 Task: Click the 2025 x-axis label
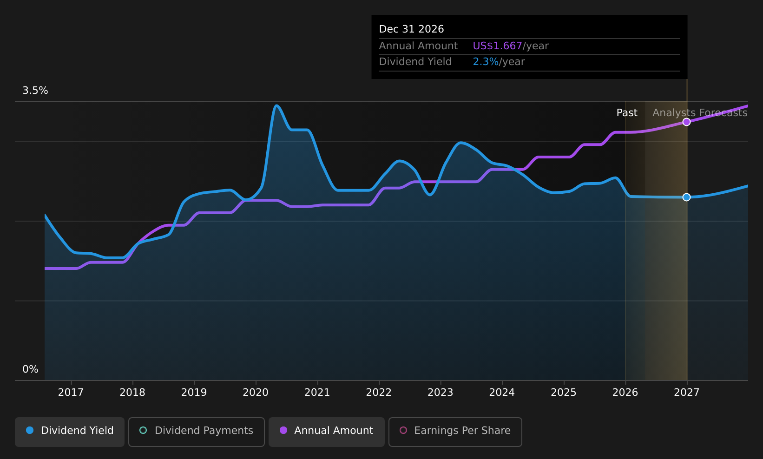(x=564, y=393)
